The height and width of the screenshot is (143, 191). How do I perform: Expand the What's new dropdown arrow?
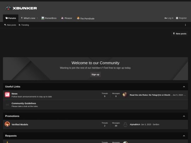[x=37, y=18]
